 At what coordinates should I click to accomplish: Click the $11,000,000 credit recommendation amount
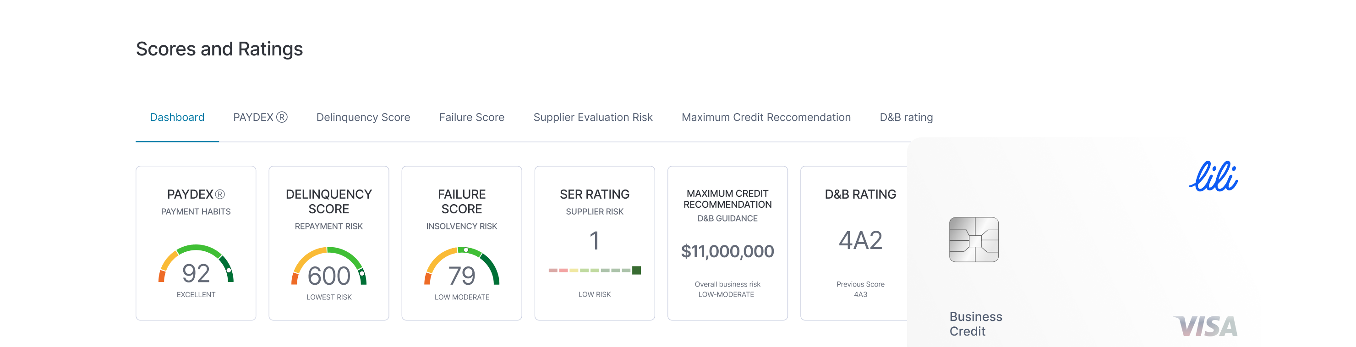(x=727, y=251)
